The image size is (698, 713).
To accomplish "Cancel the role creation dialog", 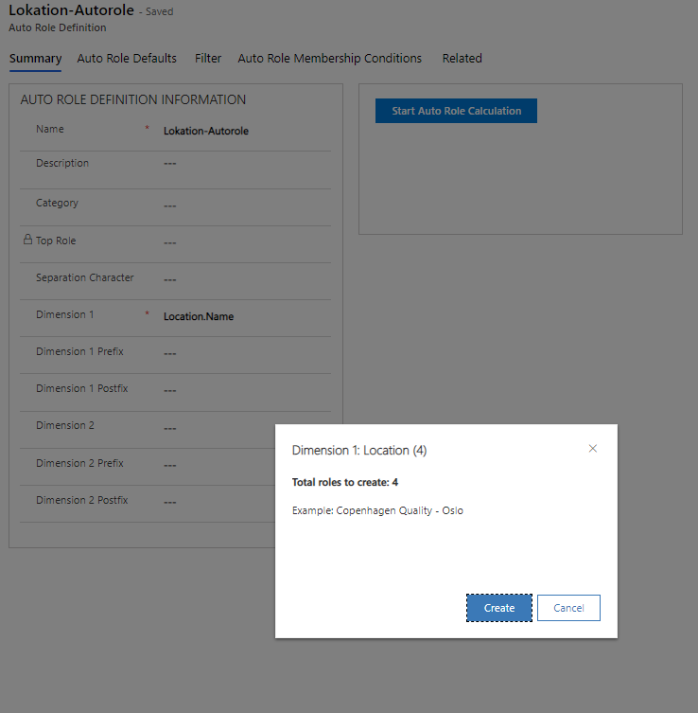I will 568,608.
